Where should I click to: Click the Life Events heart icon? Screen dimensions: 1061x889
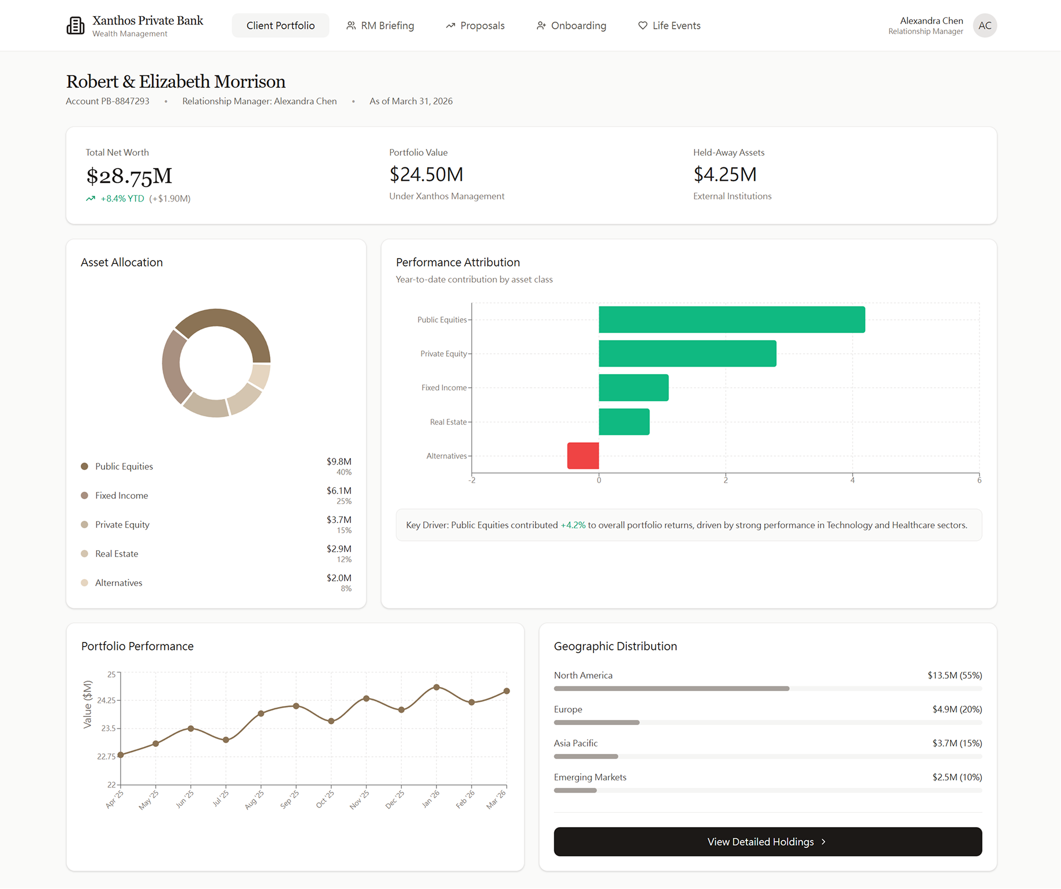642,25
